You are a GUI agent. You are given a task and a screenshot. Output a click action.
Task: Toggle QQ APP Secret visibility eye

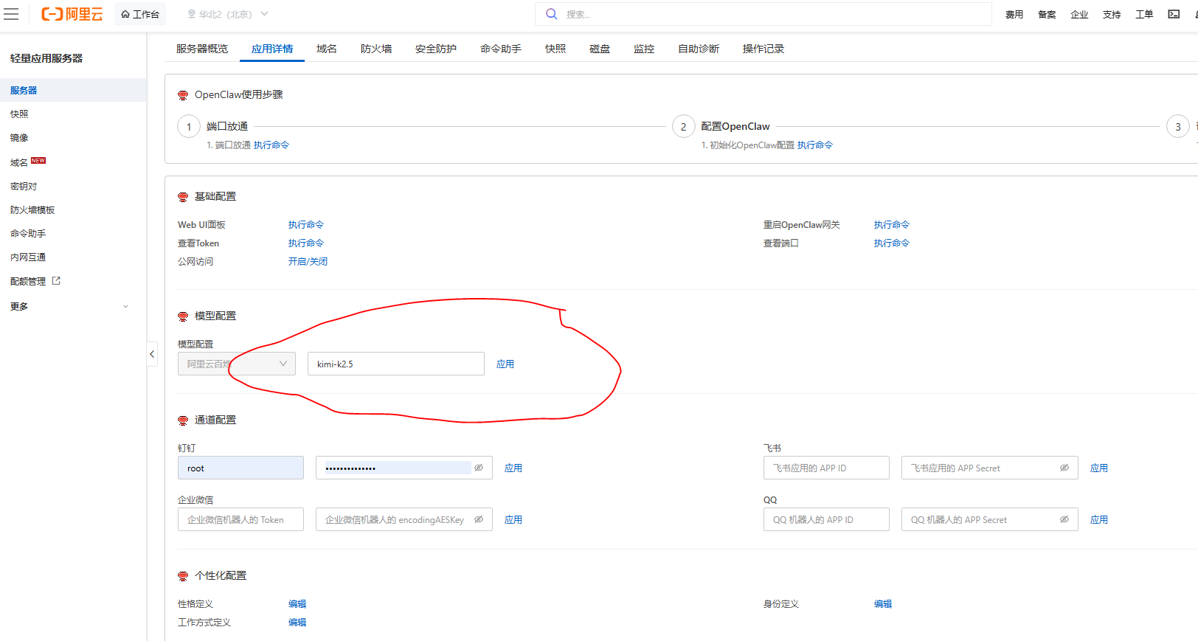point(1064,519)
